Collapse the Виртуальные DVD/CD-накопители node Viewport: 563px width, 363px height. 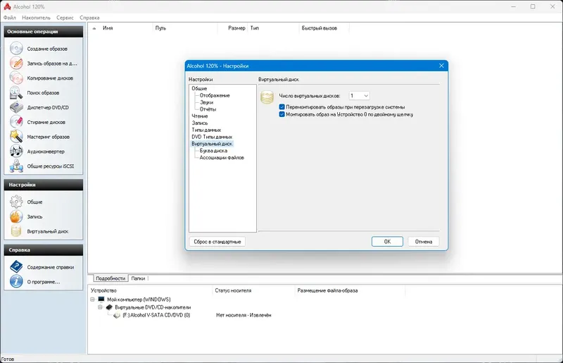pyautogui.click(x=100, y=307)
